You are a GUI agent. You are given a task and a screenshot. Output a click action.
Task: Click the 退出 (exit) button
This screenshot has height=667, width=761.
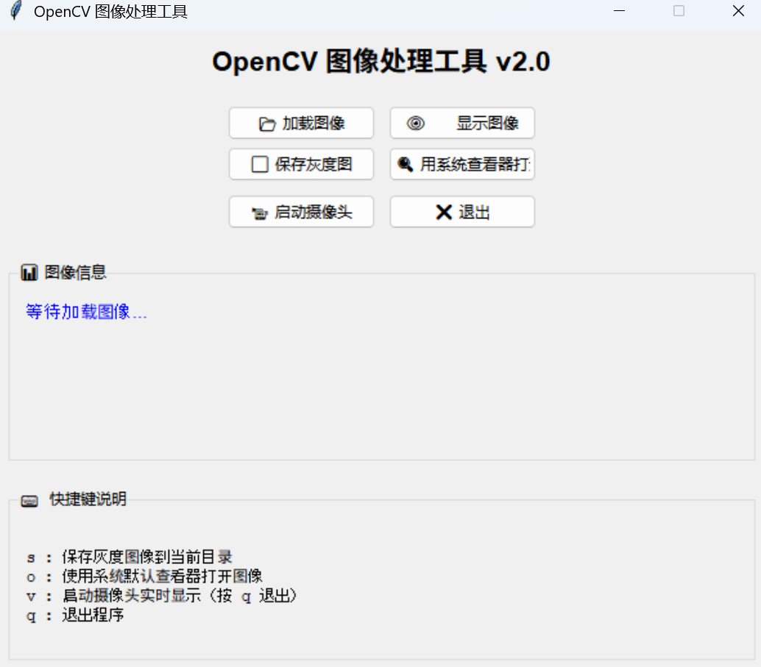click(x=462, y=212)
